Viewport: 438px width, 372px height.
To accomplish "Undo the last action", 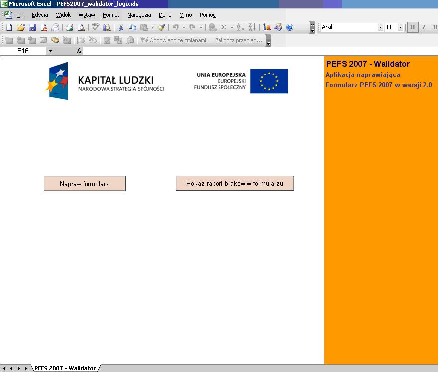I will coord(175,27).
